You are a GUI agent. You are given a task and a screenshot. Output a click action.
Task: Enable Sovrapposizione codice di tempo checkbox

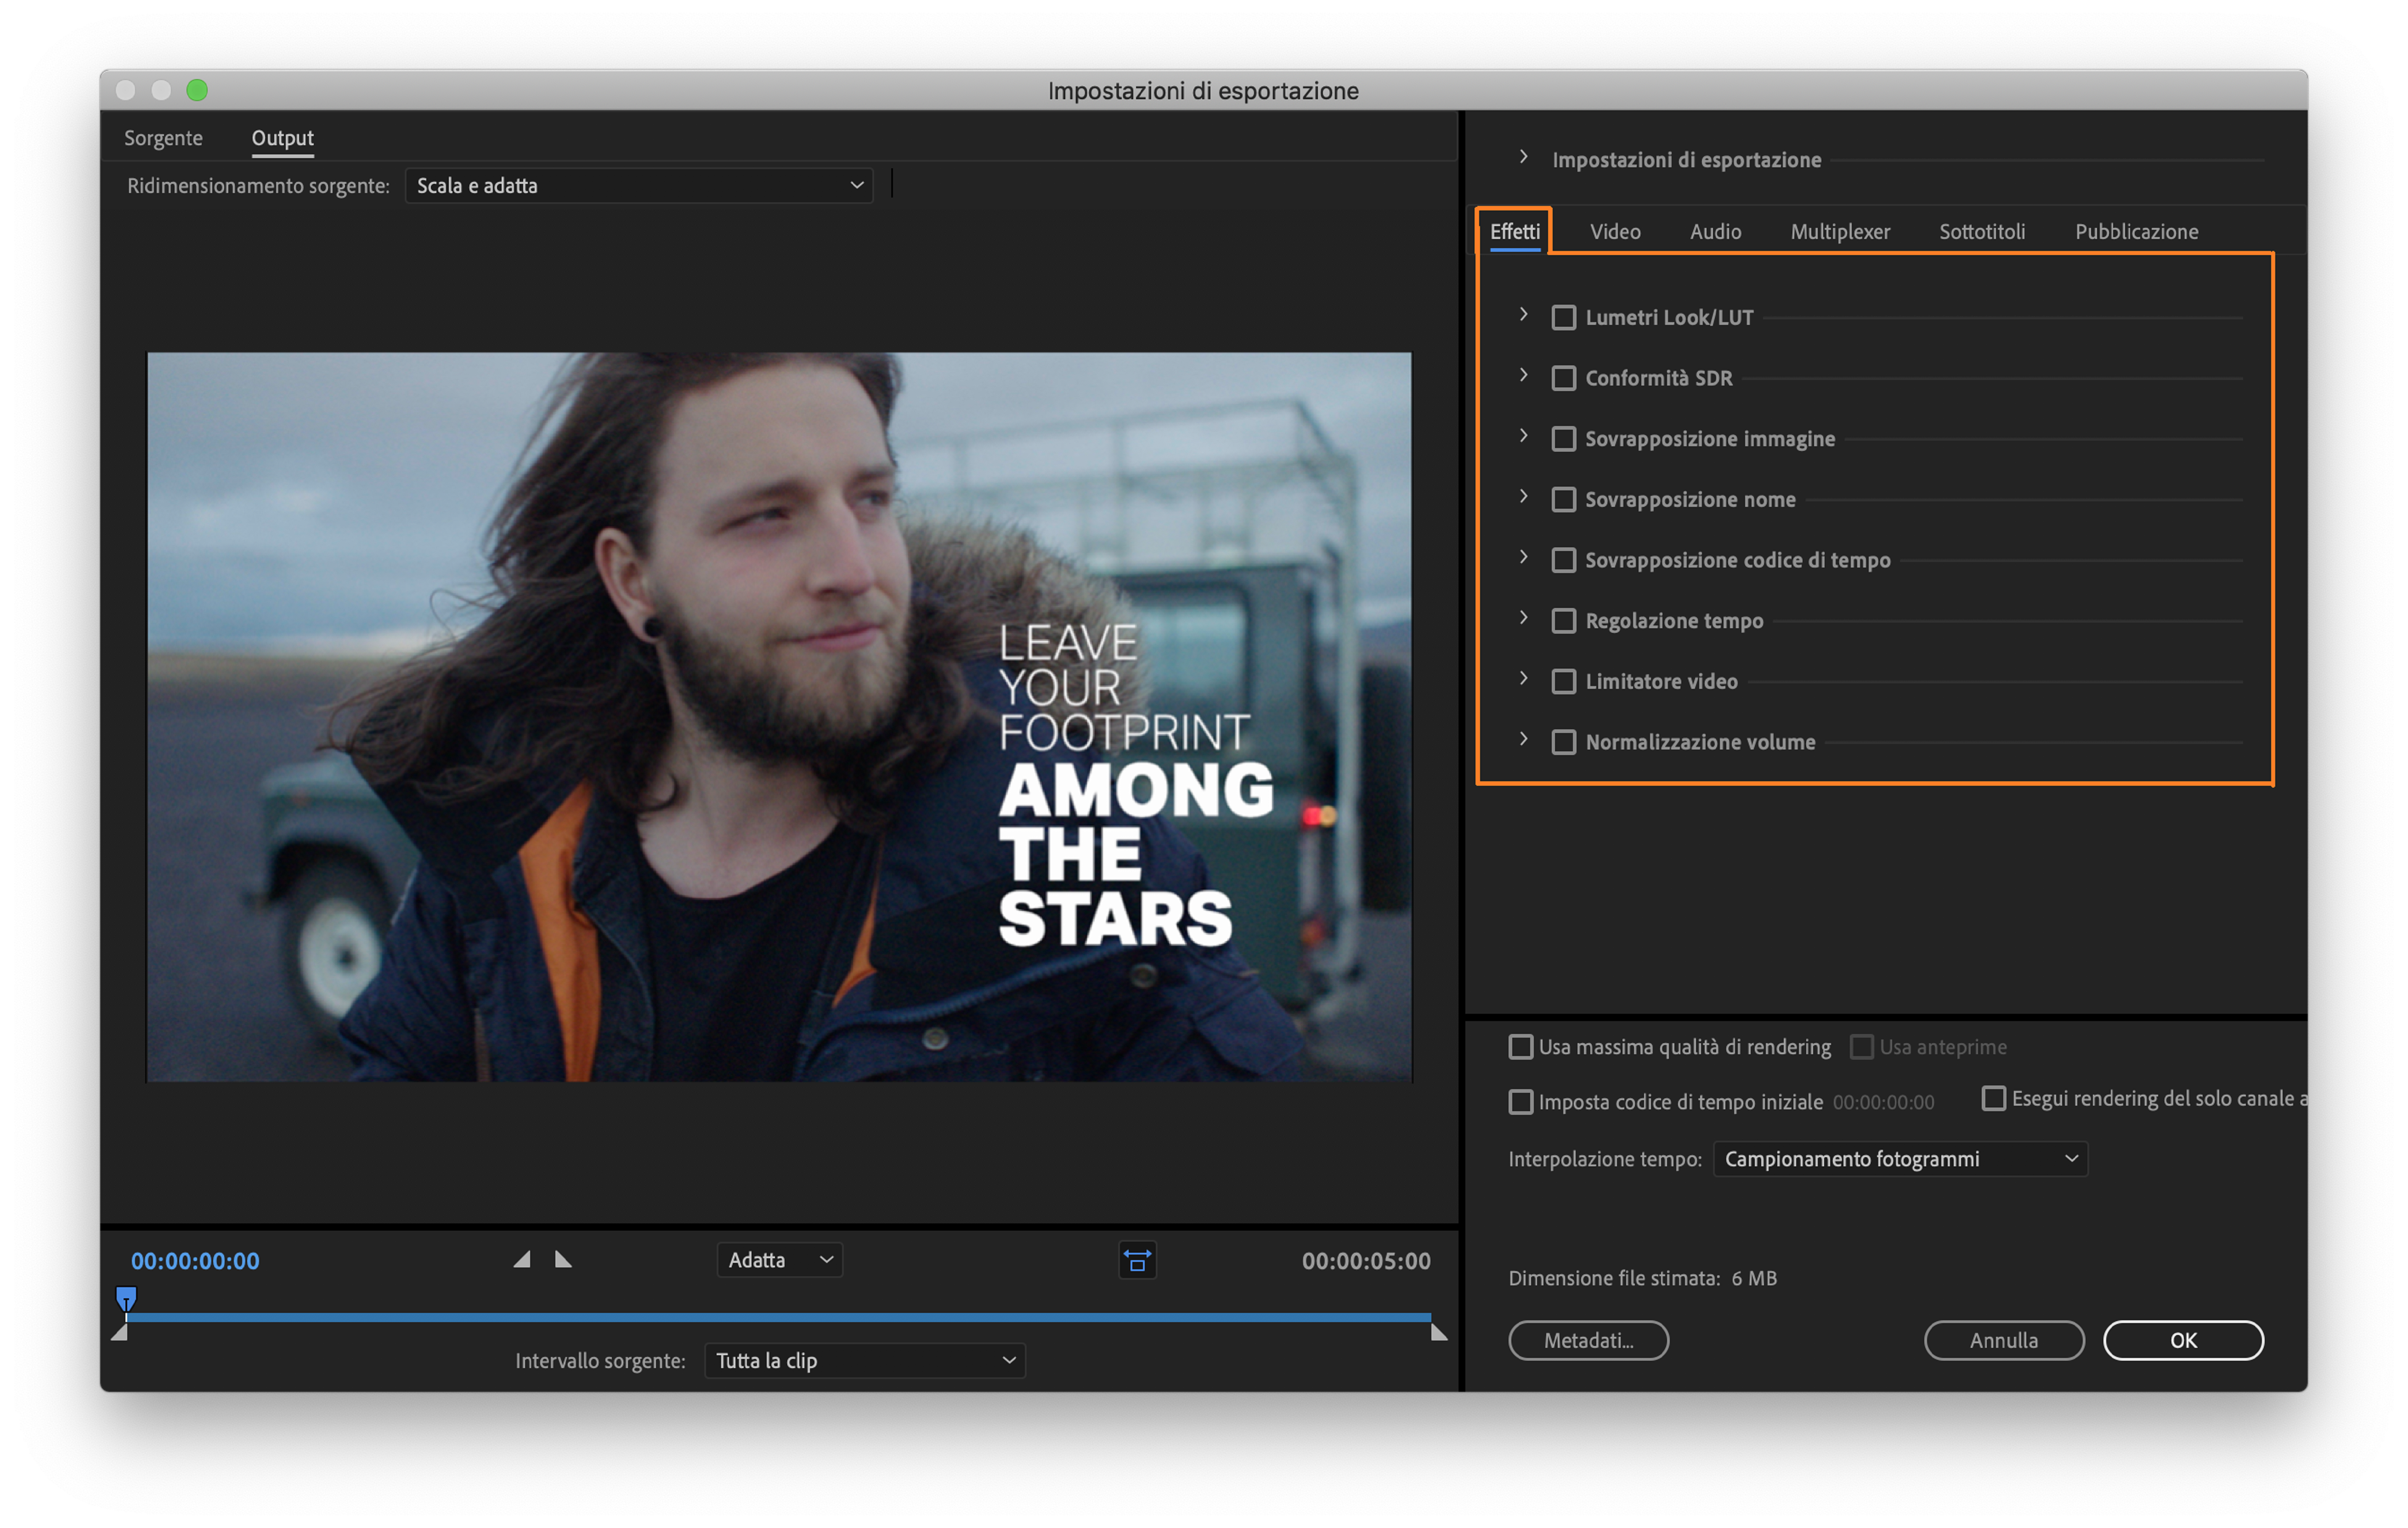1563,560
